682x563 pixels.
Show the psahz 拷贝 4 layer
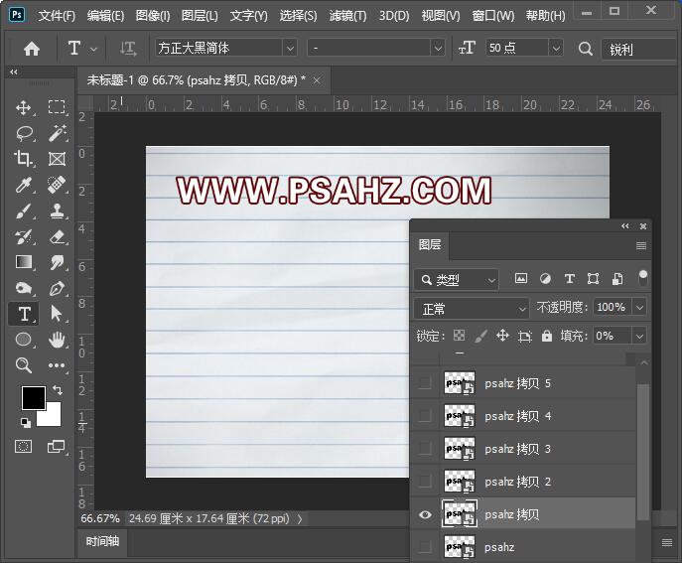[425, 415]
